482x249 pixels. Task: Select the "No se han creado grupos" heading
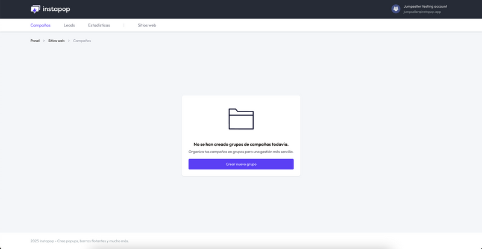(x=241, y=144)
